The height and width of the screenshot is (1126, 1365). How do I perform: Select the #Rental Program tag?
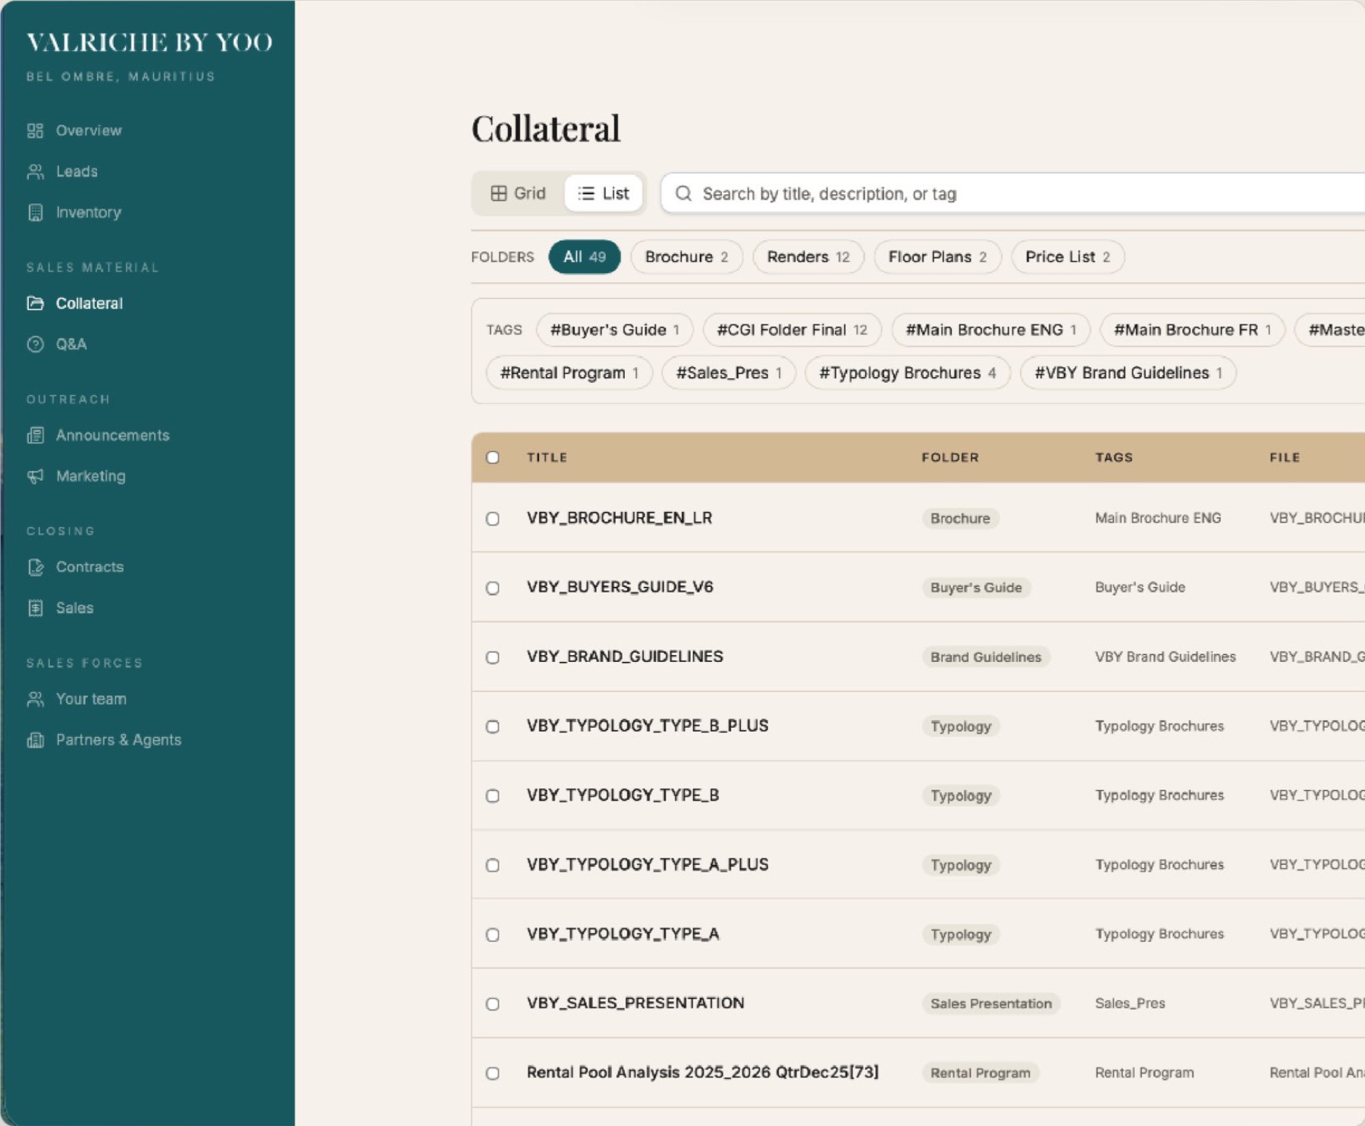coord(569,373)
